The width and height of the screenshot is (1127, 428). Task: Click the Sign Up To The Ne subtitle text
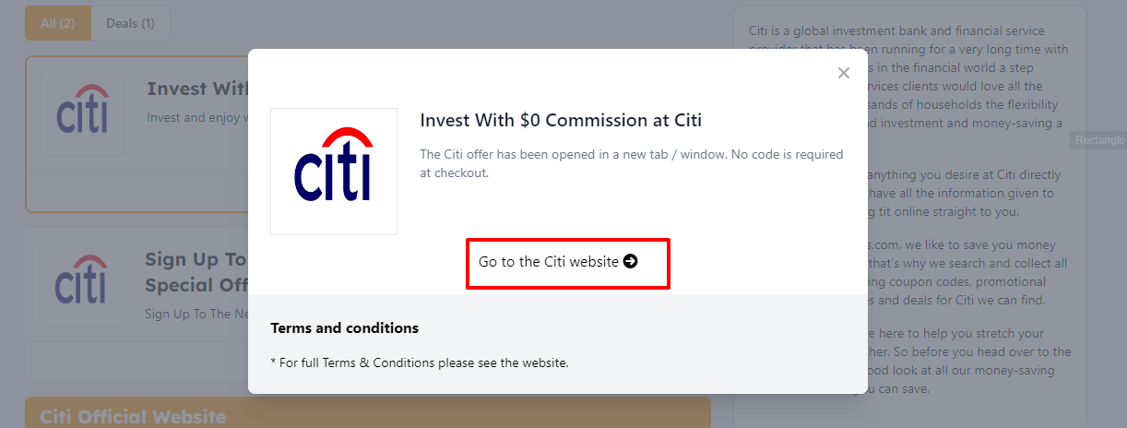click(x=195, y=314)
